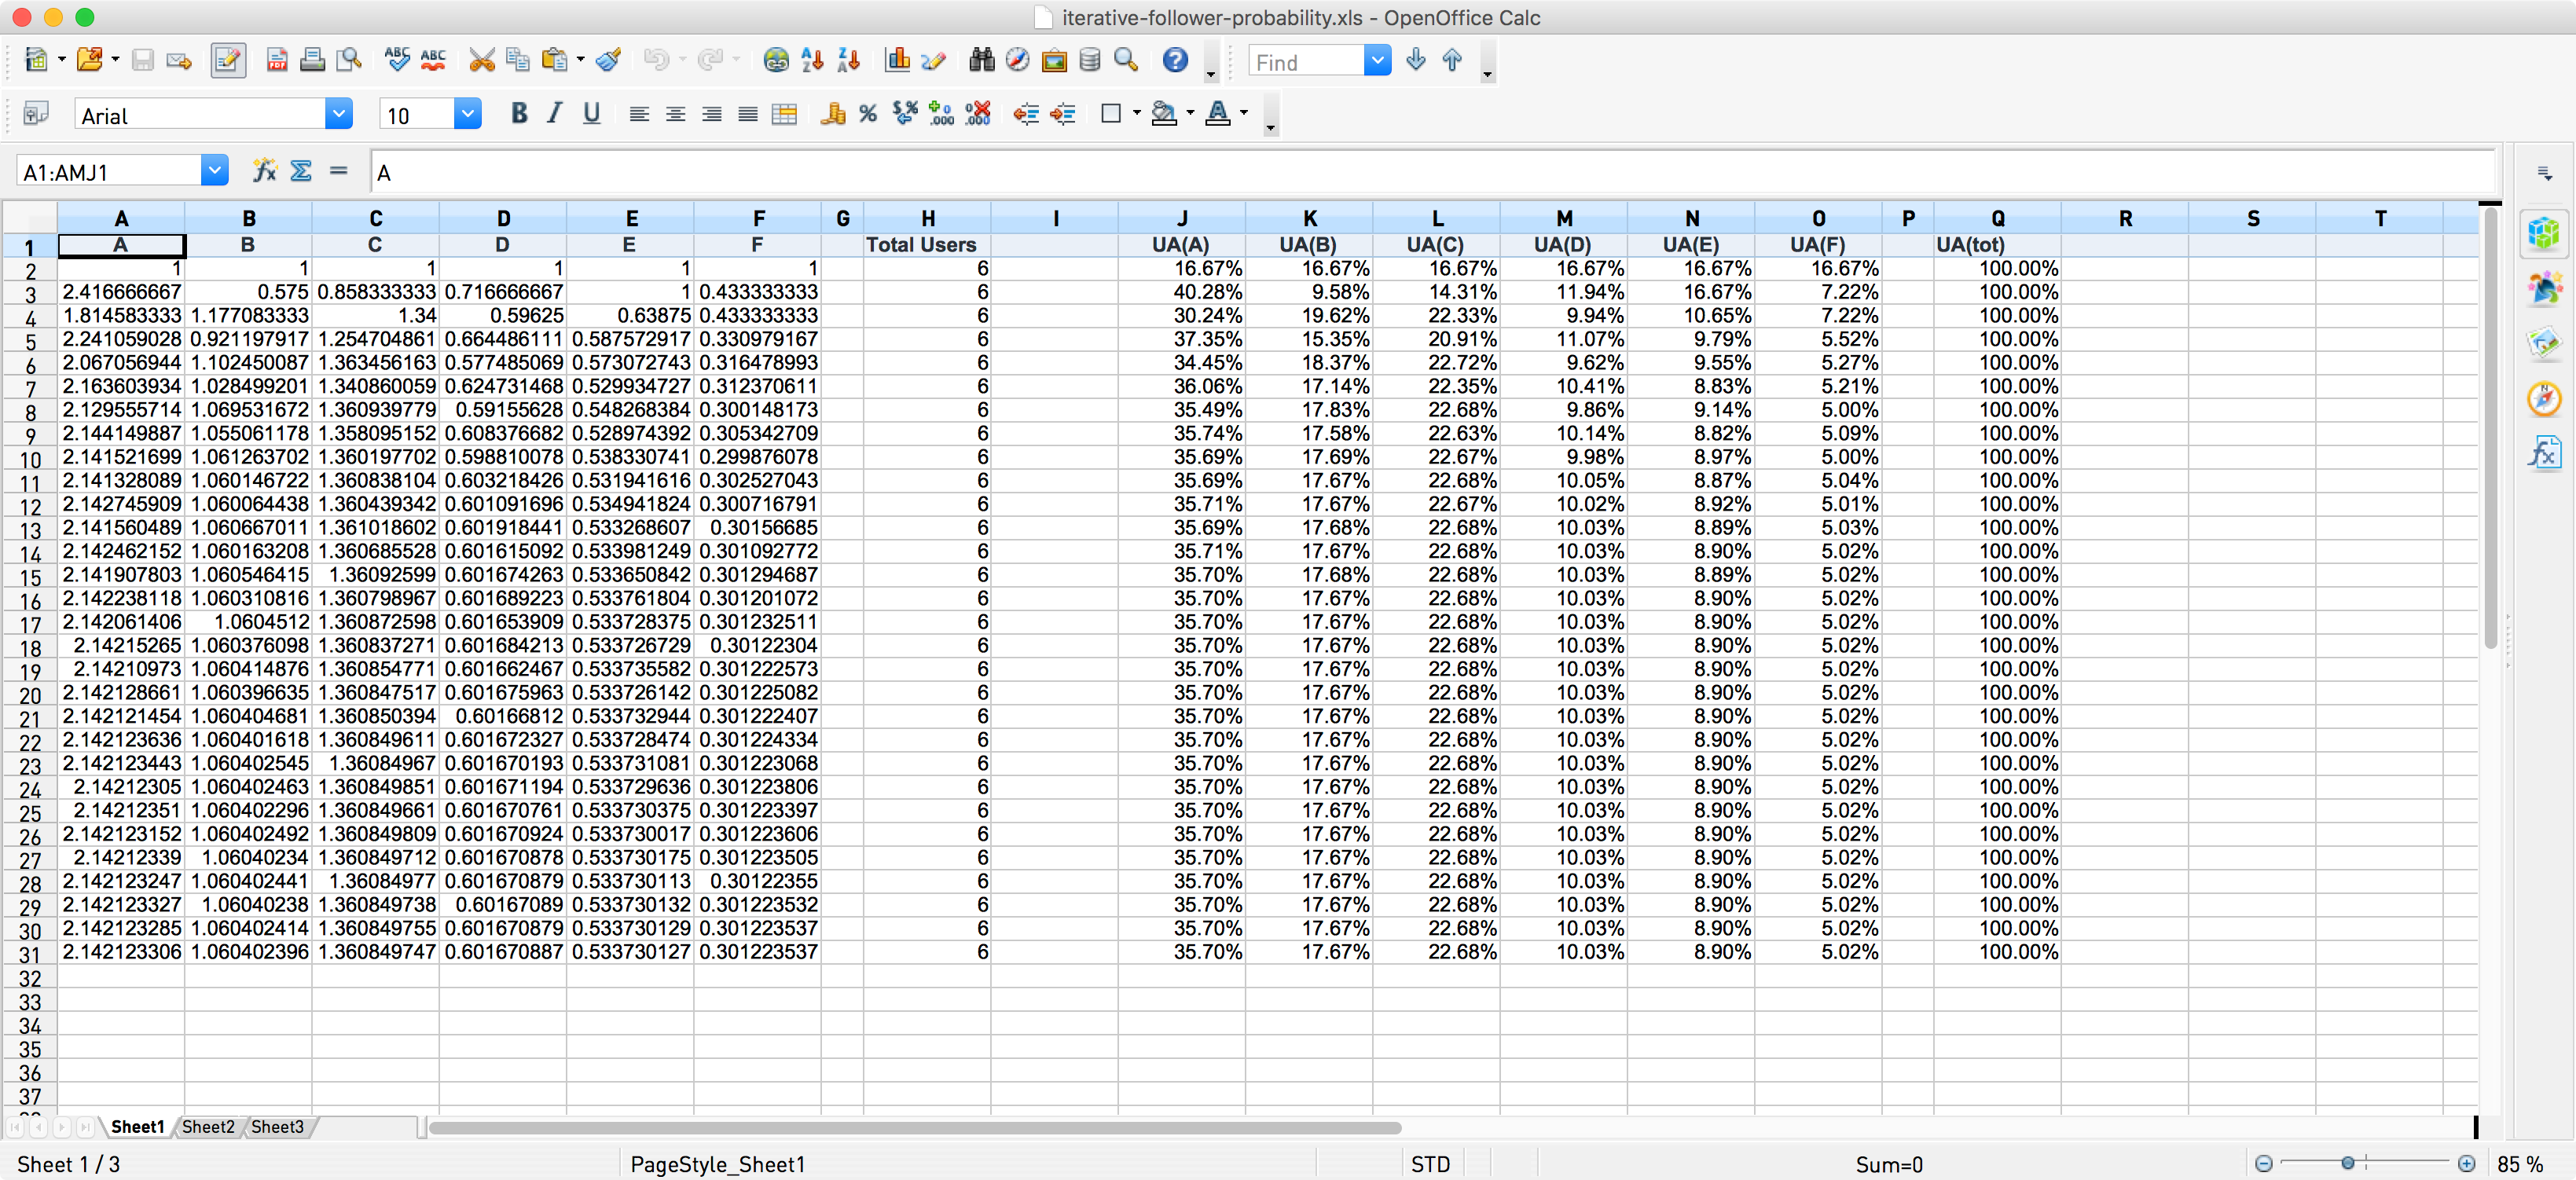Switch to Sheet3 tab
The height and width of the screenshot is (1180, 2576).
click(277, 1127)
